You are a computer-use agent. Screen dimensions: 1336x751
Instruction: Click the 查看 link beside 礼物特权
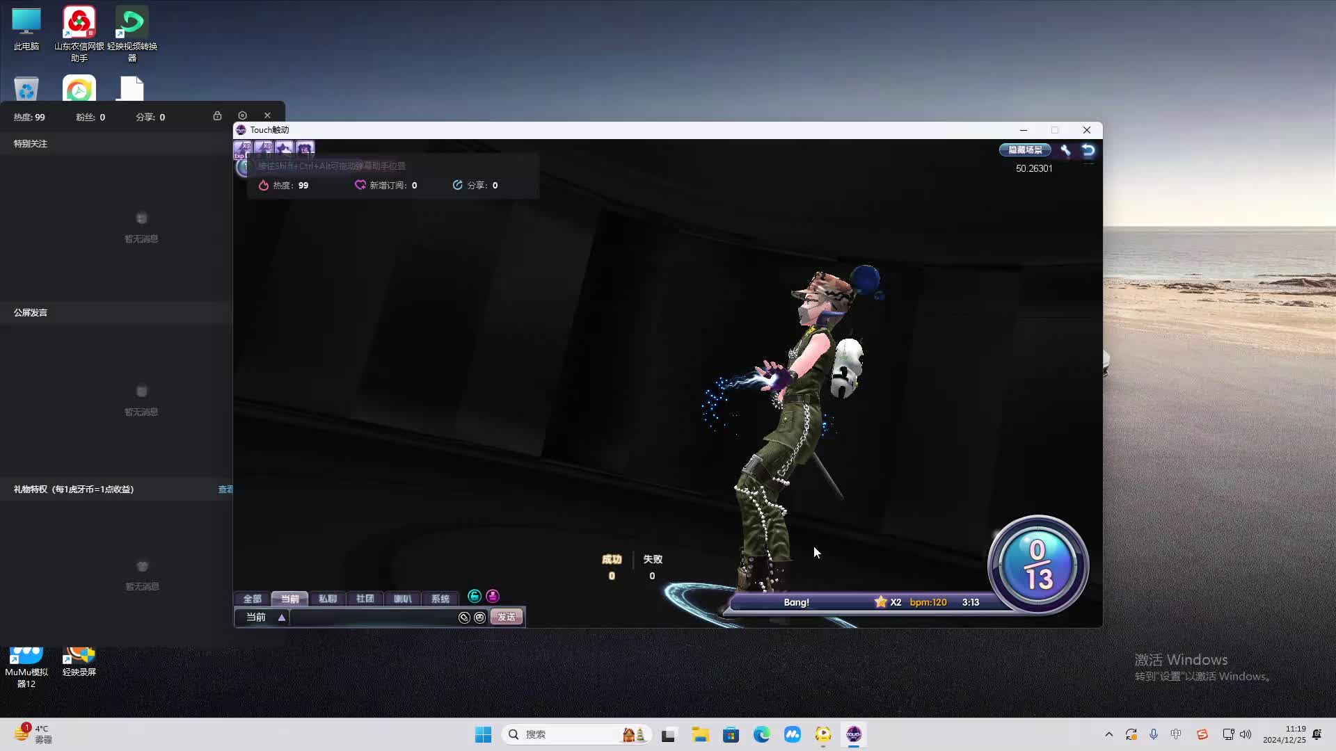pyautogui.click(x=225, y=490)
